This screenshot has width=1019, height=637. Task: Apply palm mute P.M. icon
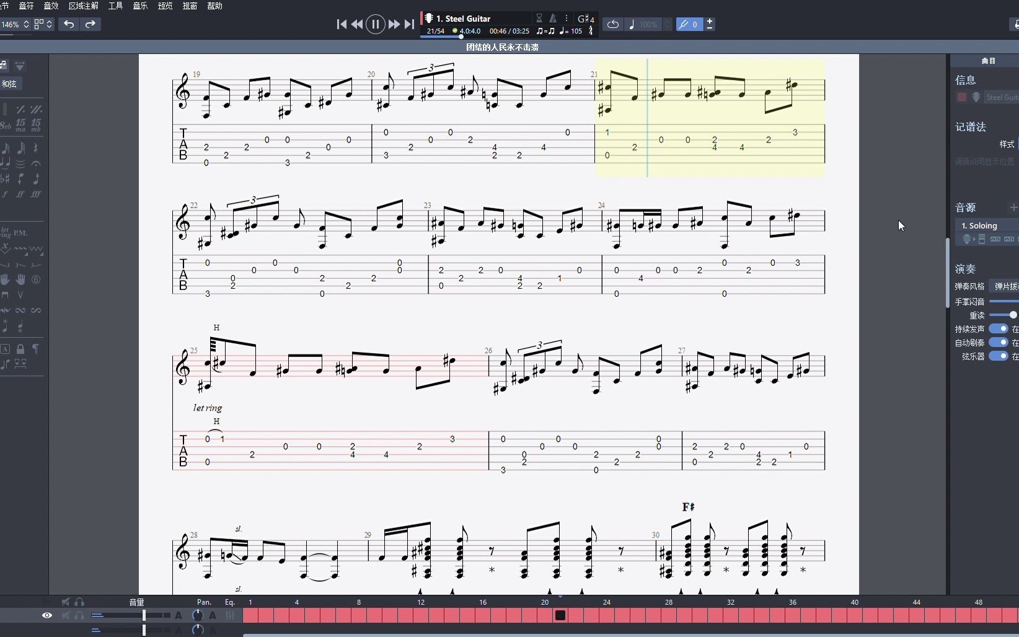coord(20,233)
